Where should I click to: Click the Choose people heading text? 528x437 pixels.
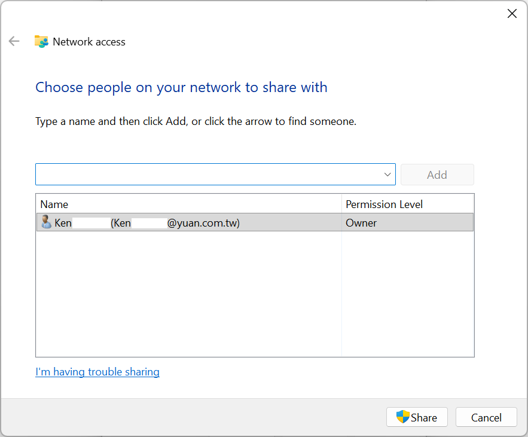click(x=181, y=87)
